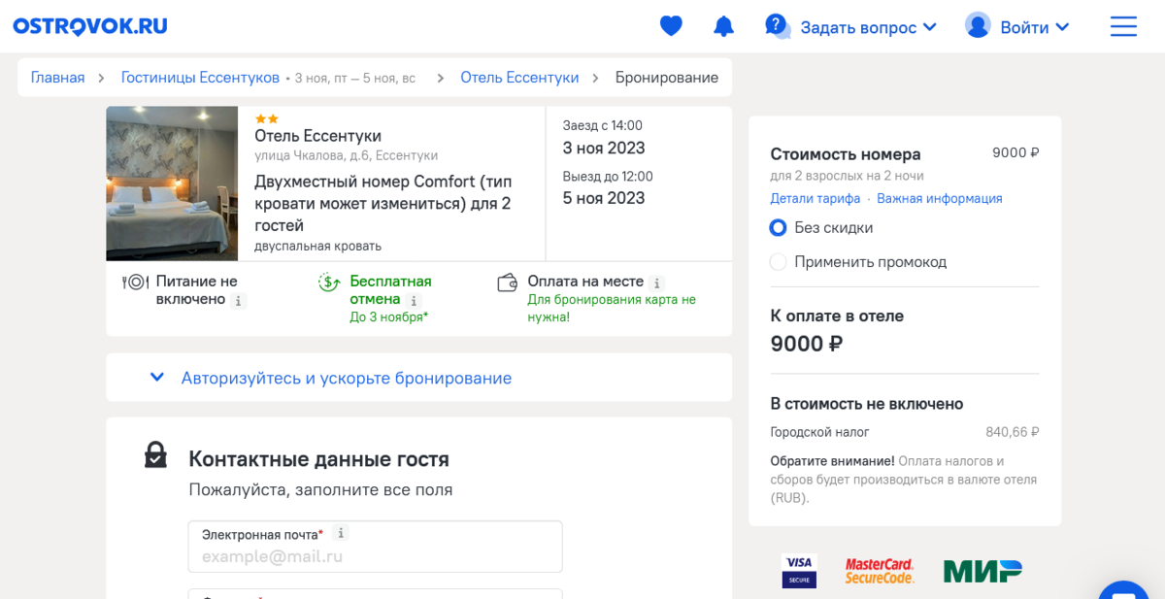Click the MasterCard SecureCode logo
The image size is (1165, 599).
tap(880, 571)
